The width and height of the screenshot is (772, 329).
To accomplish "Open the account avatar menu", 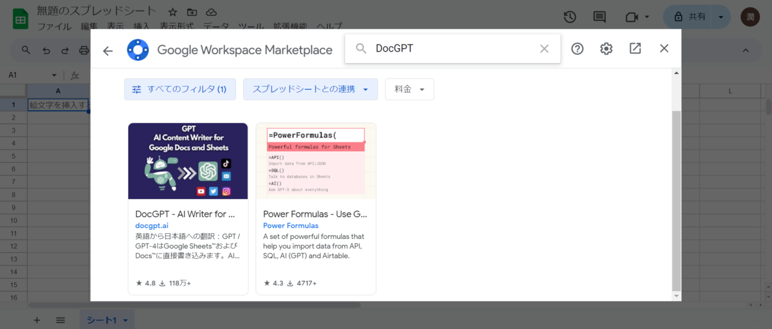I will click(750, 17).
